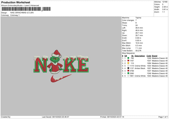Image resolution: width=169 pixels, height=119 pixels.
Task: Click the 'EndX:' label
Action: (124, 38)
